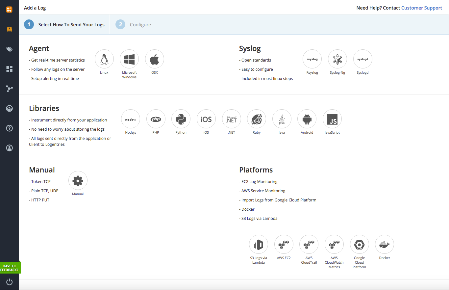Click the Manual section heading

(x=42, y=170)
